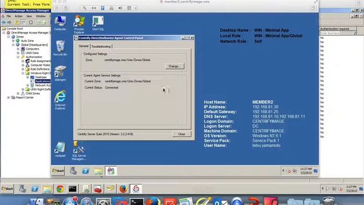364x205 pixels.
Task: Open PowerShell on the outer Windows taskbar
Action: tap(35, 189)
